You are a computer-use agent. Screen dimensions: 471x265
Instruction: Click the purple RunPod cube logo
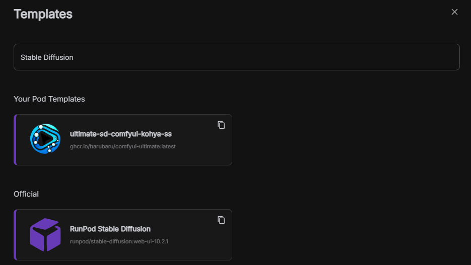(x=45, y=235)
